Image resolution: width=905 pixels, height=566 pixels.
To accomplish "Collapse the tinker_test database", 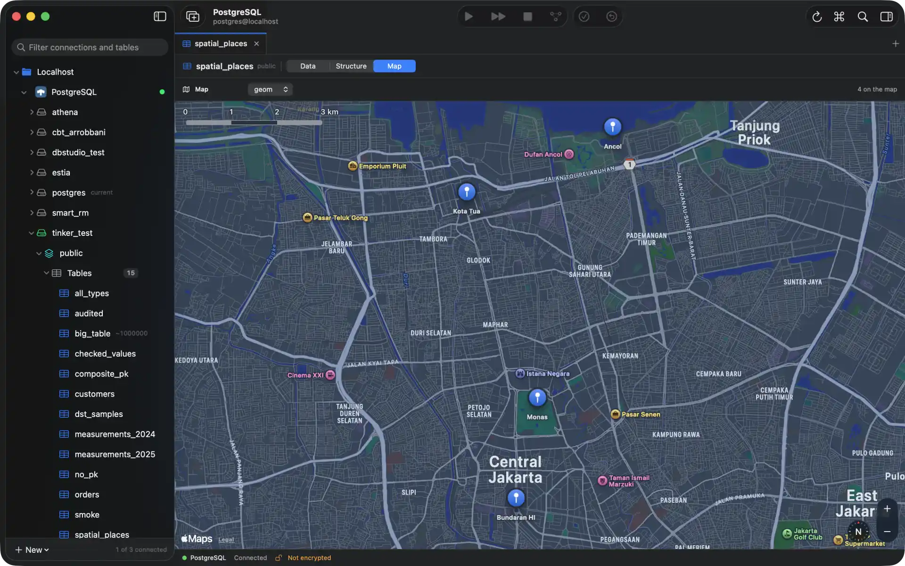I will tap(32, 233).
